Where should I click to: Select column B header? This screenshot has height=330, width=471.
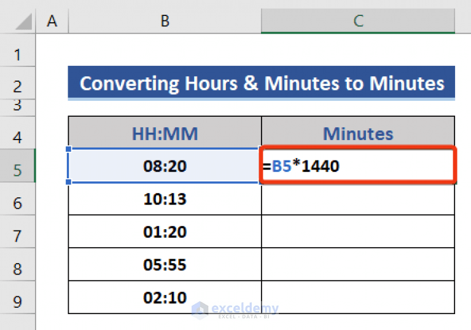pos(165,21)
